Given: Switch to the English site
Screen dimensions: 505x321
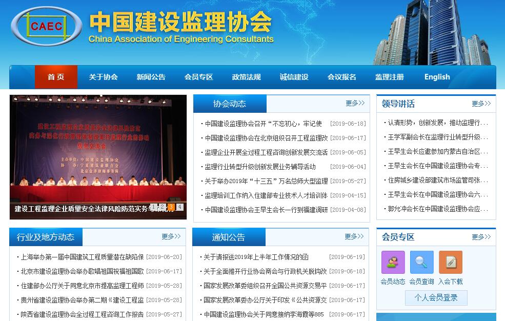Looking at the screenshot, I should [437, 77].
